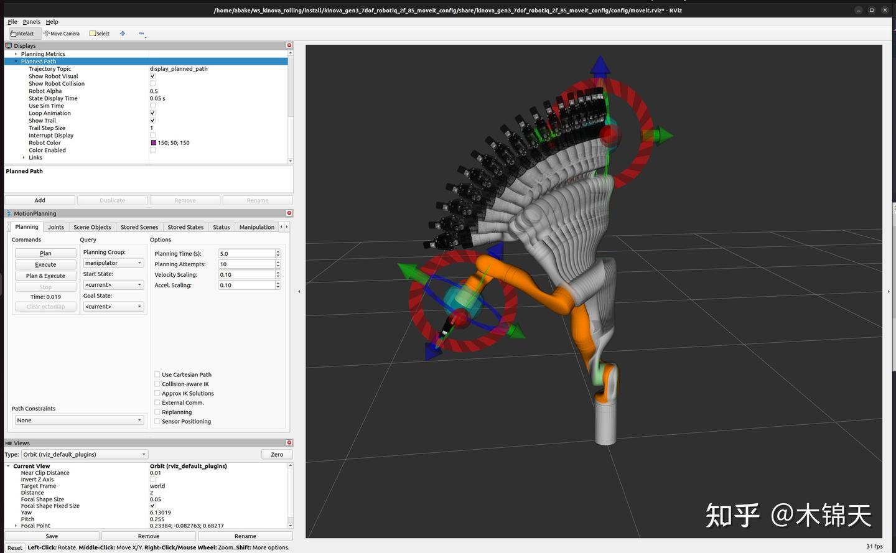Close the MotionPlanning panel via its red icon
The width and height of the screenshot is (896, 553).
(x=289, y=213)
